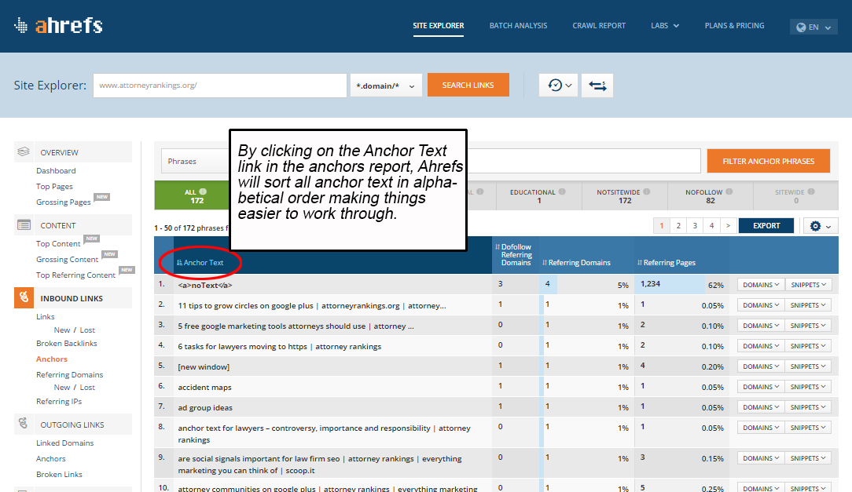The width and height of the screenshot is (852, 492).
Task: Click the swap arrows compare icon
Action: pyautogui.click(x=597, y=86)
